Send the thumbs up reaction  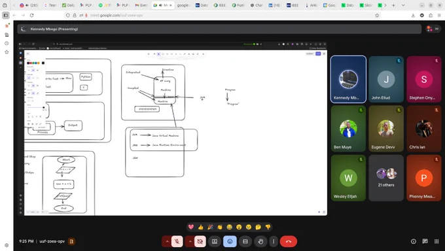pyautogui.click(x=201, y=227)
